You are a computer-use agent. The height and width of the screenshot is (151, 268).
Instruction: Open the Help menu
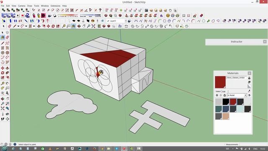click(x=64, y=6)
